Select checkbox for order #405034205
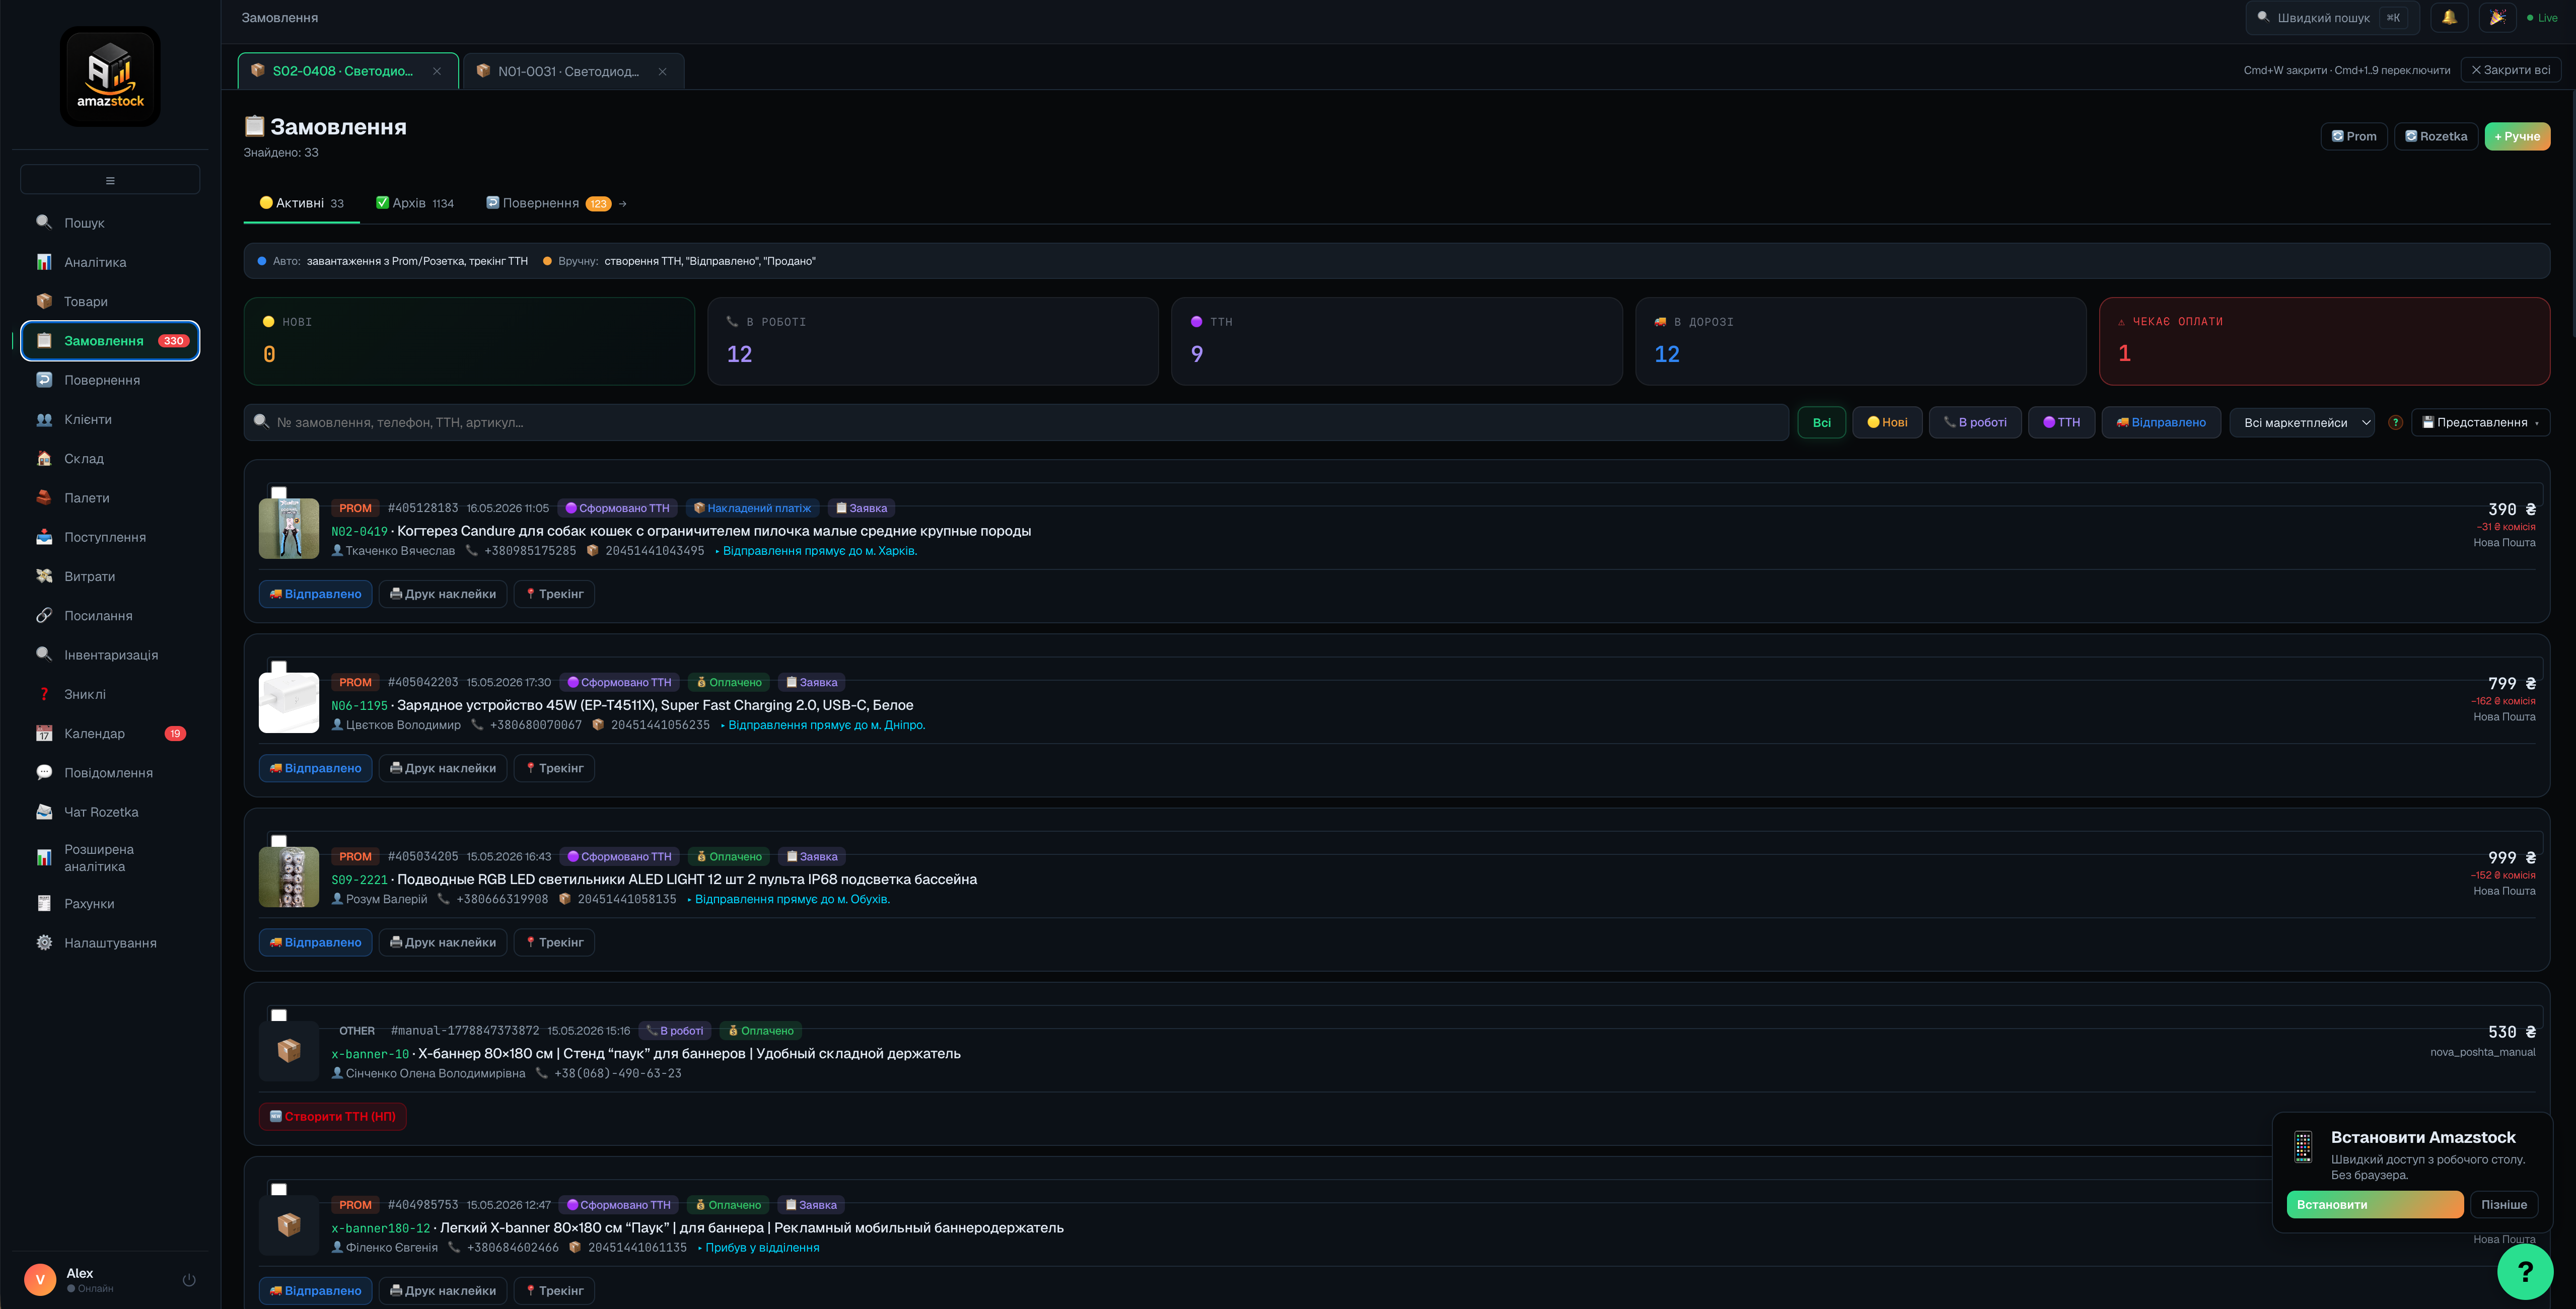The height and width of the screenshot is (1309, 2576). coord(279,841)
